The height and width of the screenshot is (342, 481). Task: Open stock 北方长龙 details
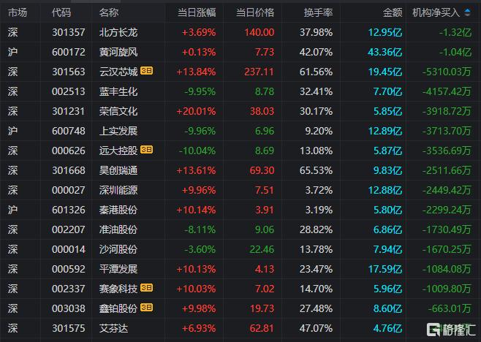(118, 32)
